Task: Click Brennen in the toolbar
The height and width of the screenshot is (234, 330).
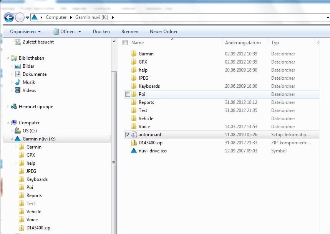Action: pos(130,32)
